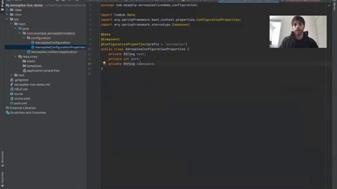Select the HELP.md file
The image size is (337, 189).
[x=21, y=89]
